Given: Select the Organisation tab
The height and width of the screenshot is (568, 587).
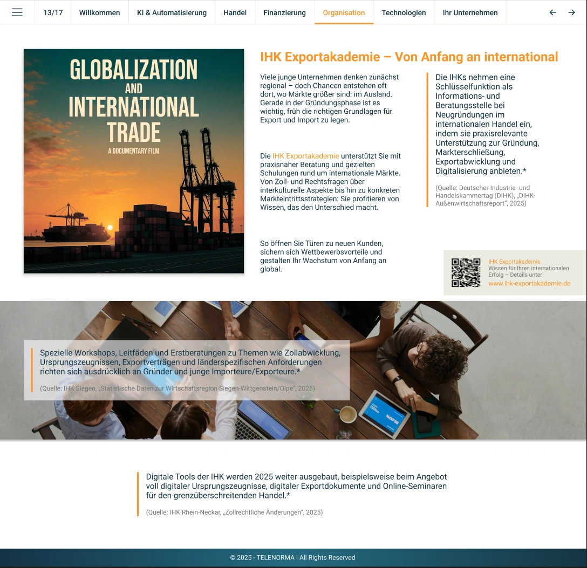Looking at the screenshot, I should pyautogui.click(x=344, y=12).
